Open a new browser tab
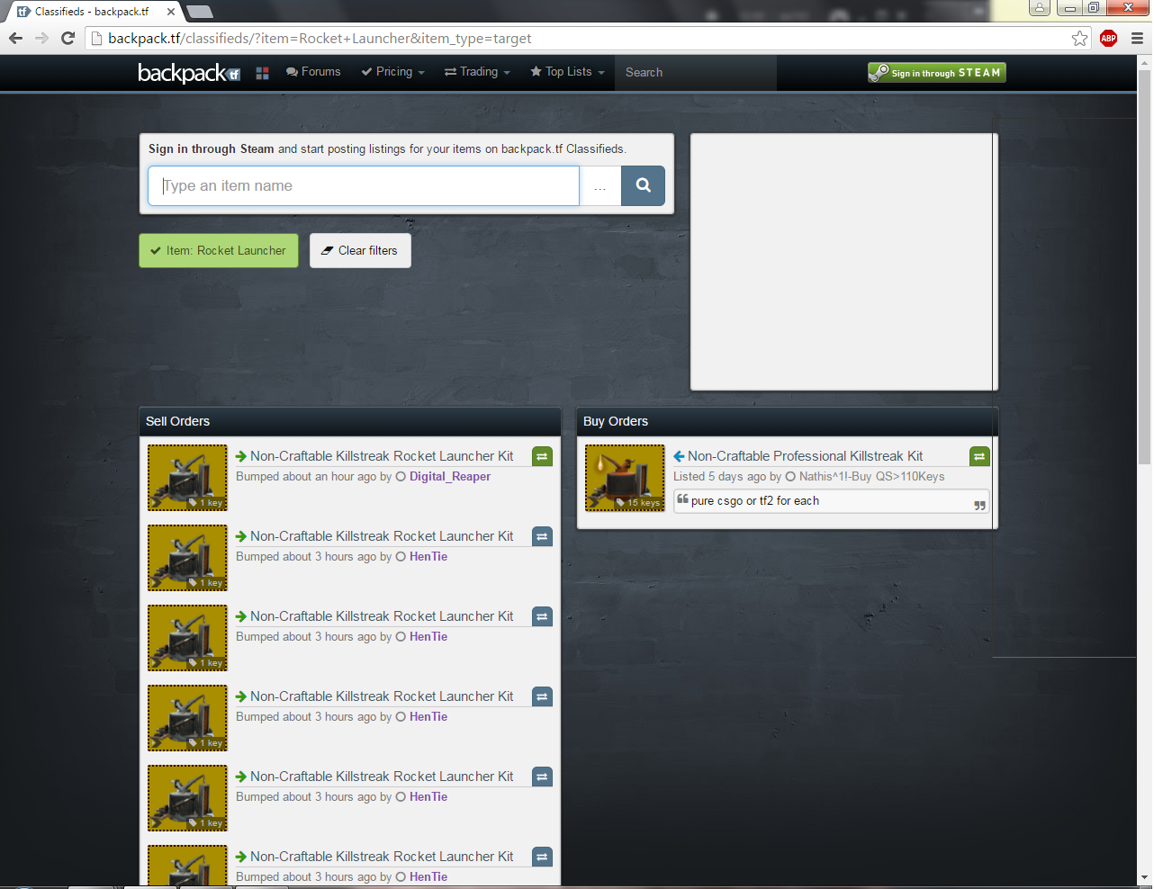This screenshot has height=889, width=1154. (200, 12)
